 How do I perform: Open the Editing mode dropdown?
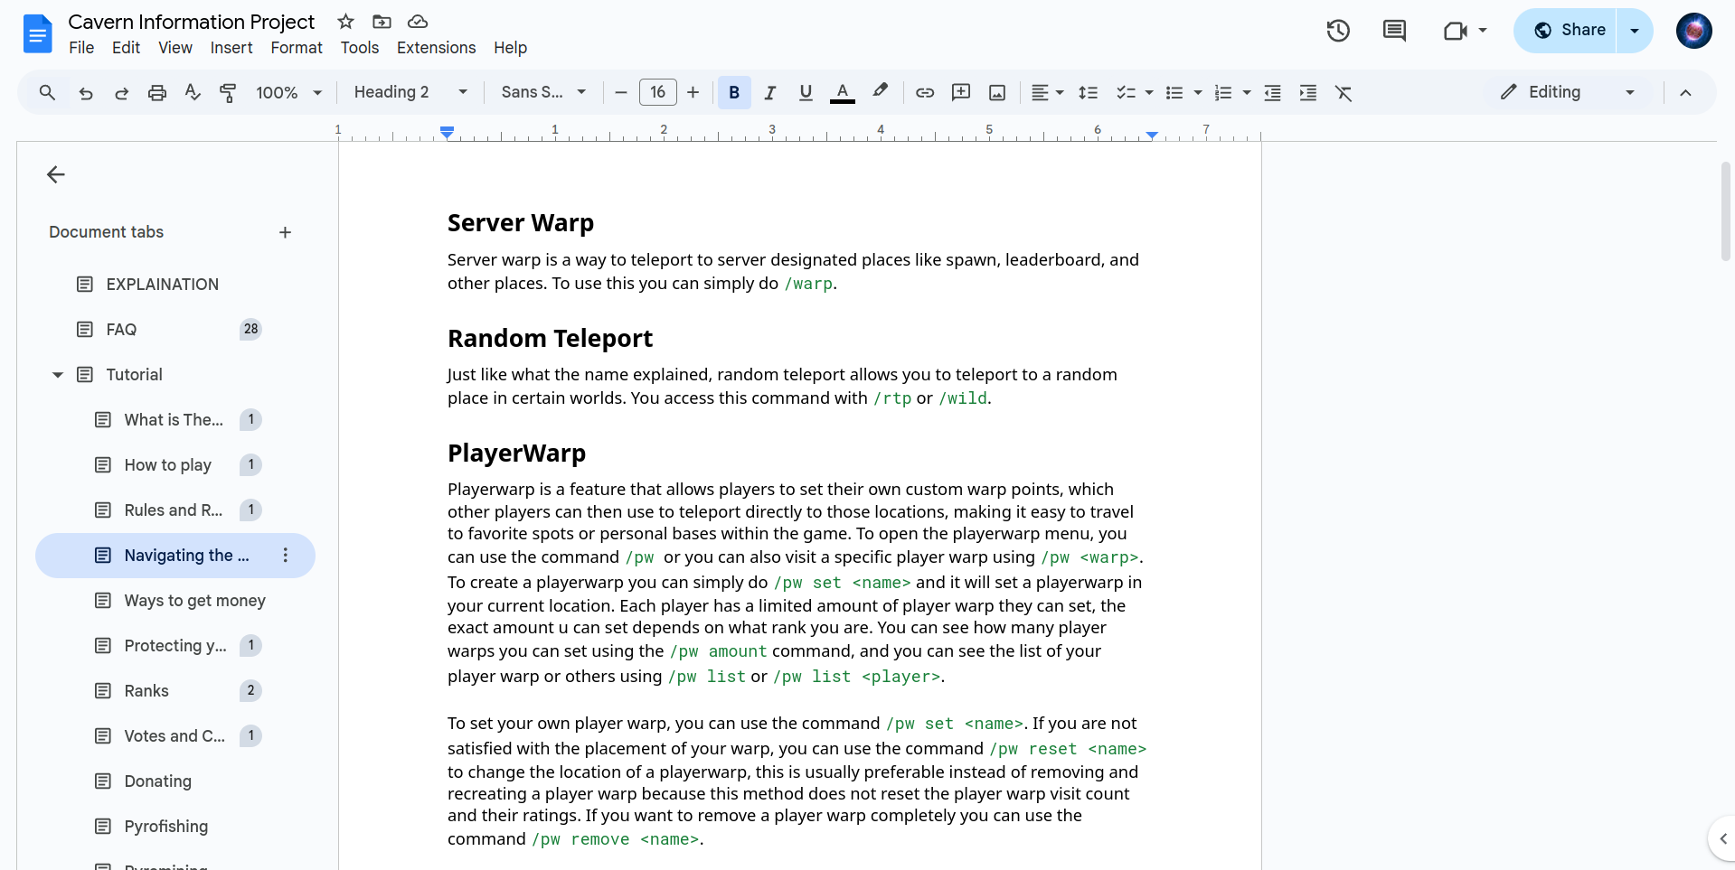click(1568, 92)
